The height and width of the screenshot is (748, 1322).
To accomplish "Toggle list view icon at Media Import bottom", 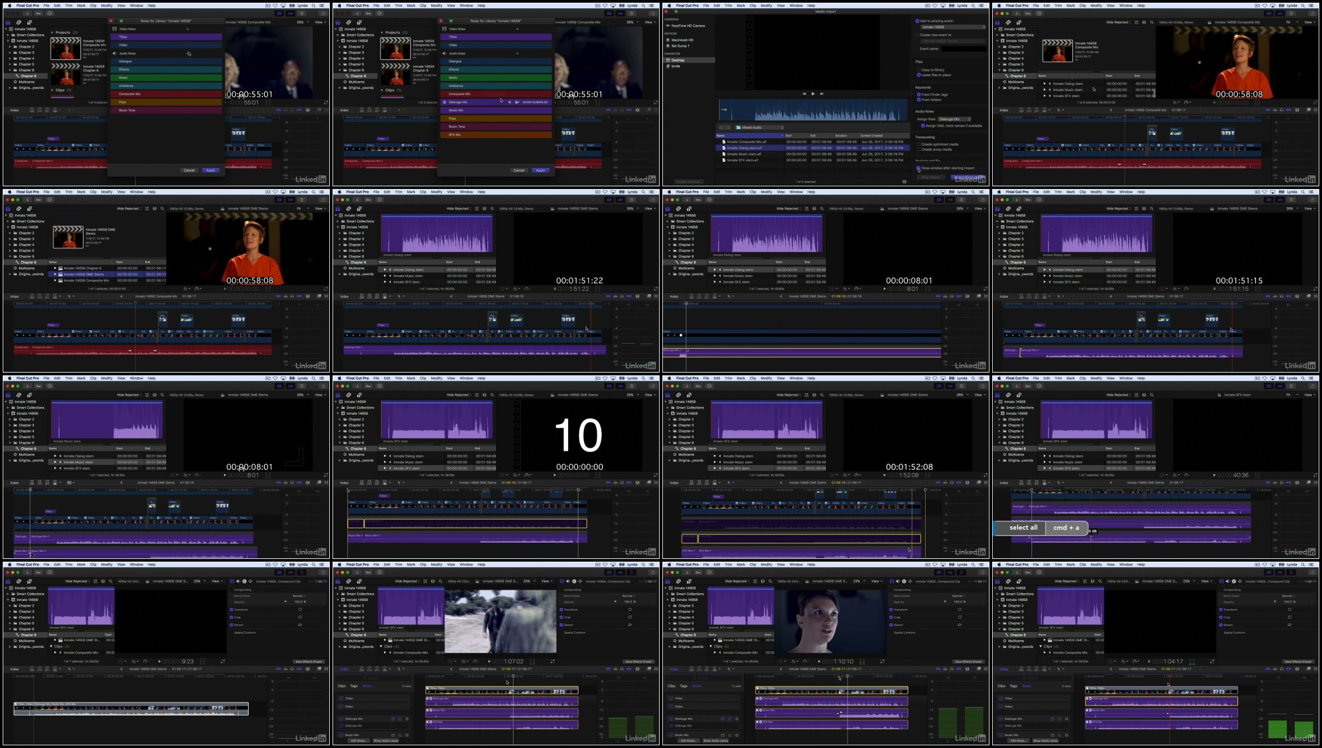I will (904, 181).
